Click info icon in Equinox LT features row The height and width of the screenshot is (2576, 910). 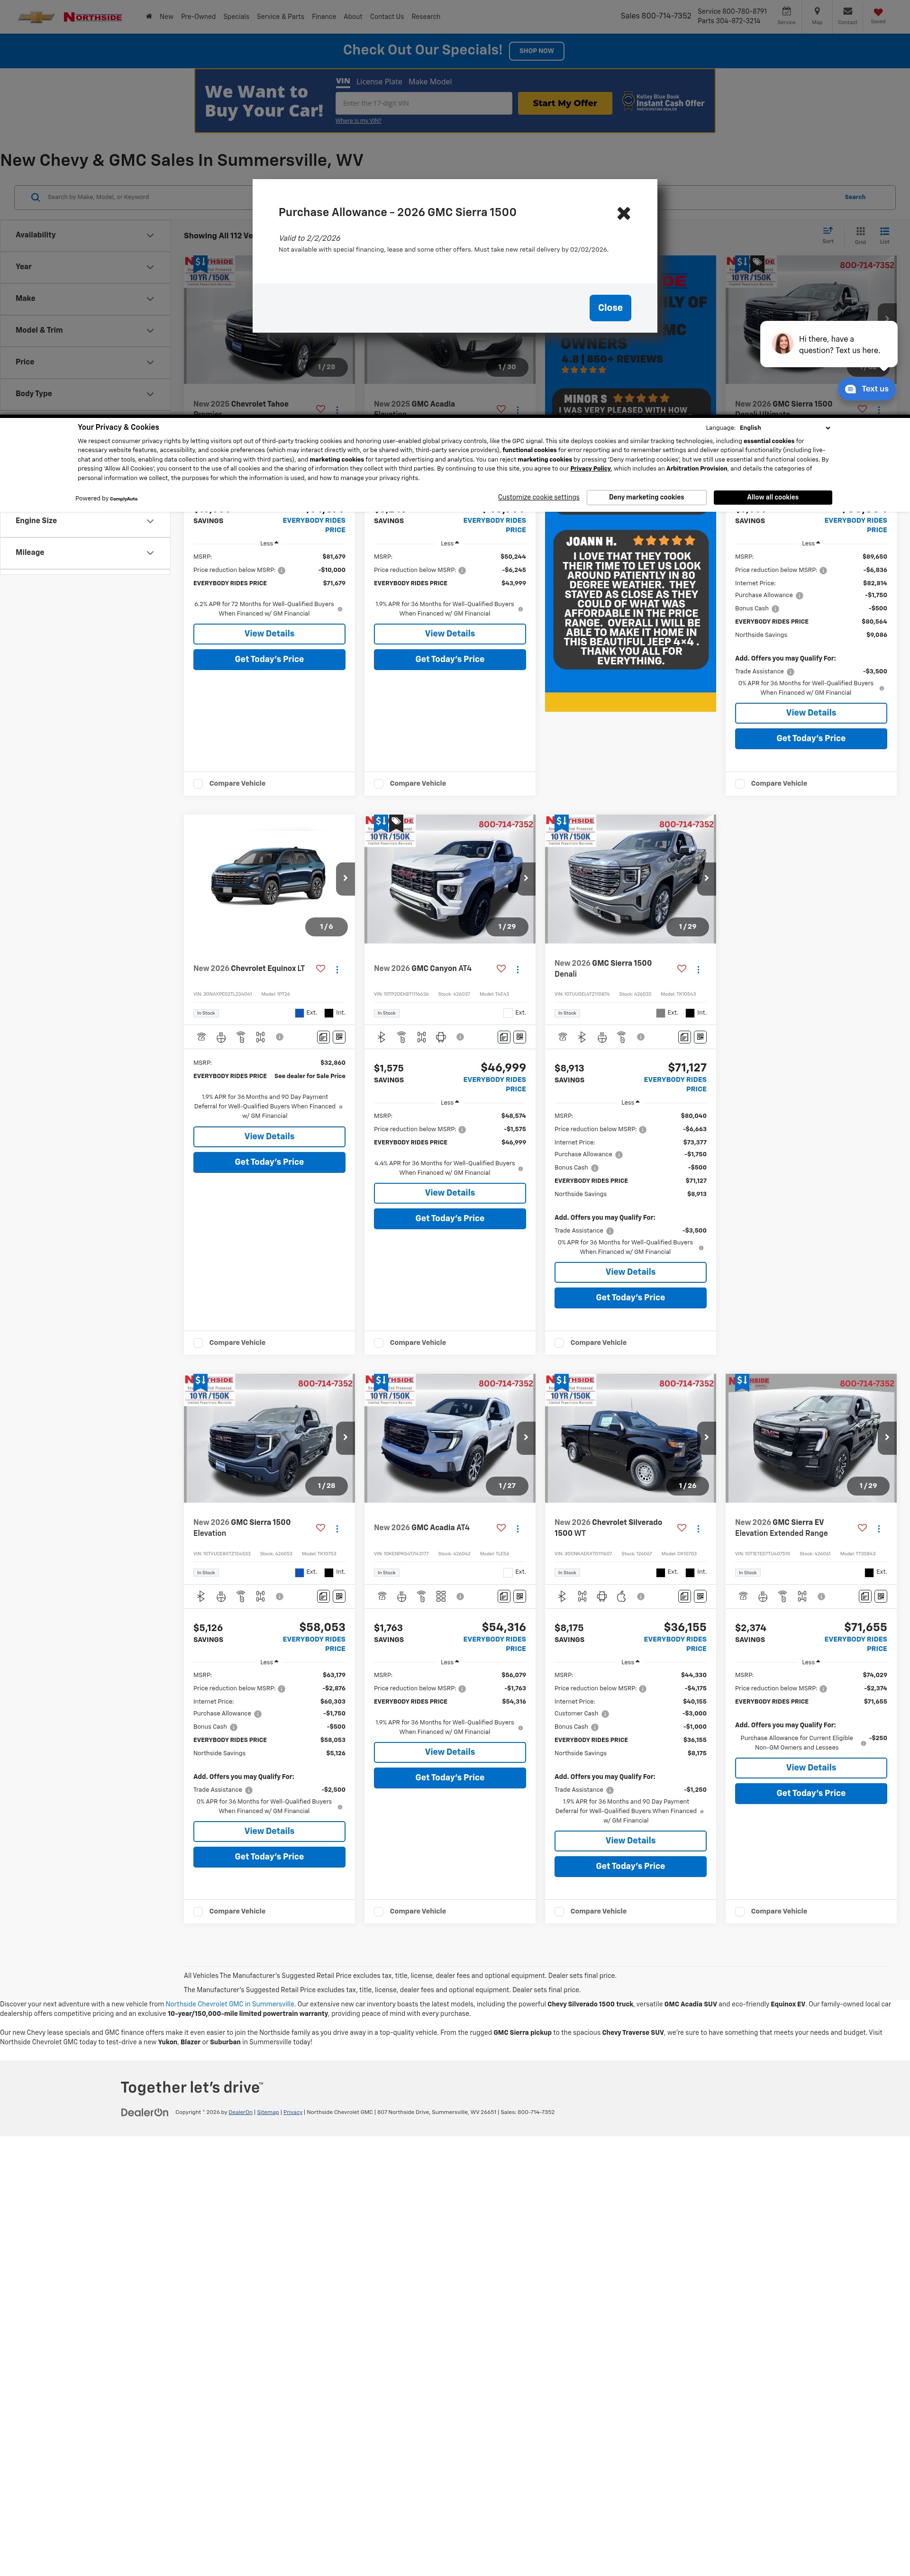[x=279, y=1037]
